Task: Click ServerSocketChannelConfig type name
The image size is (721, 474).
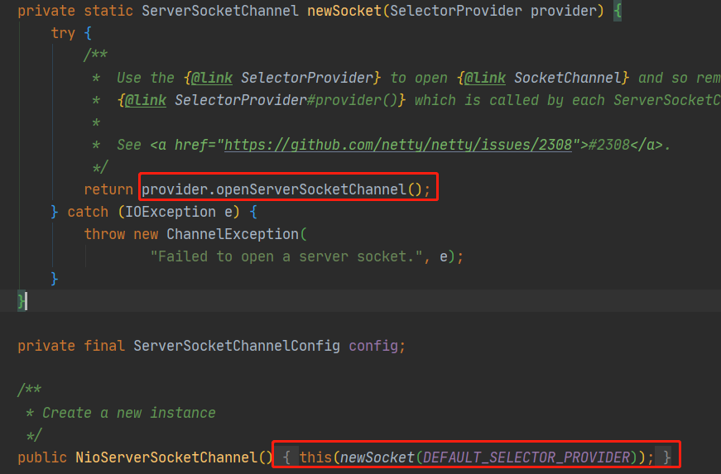Action: point(237,346)
